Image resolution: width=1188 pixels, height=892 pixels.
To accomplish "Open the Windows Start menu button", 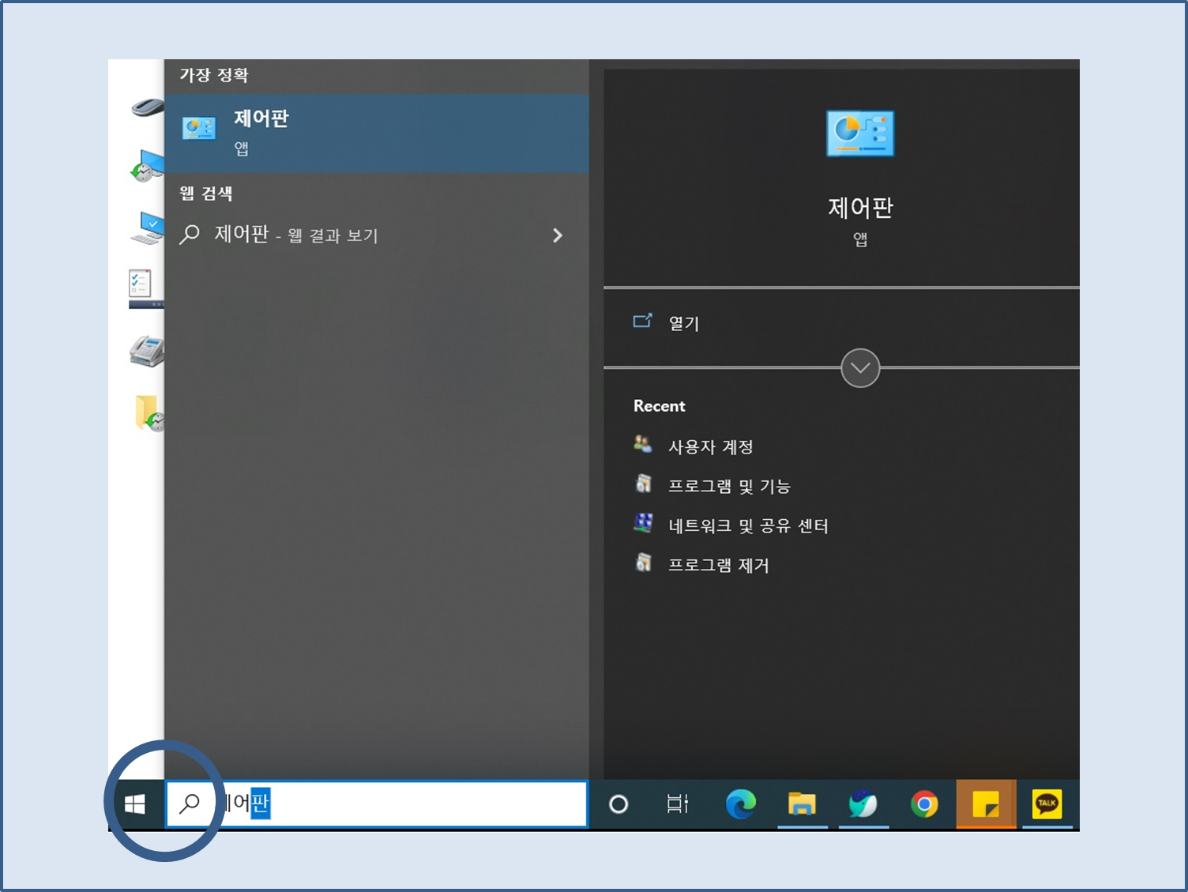I will (135, 804).
